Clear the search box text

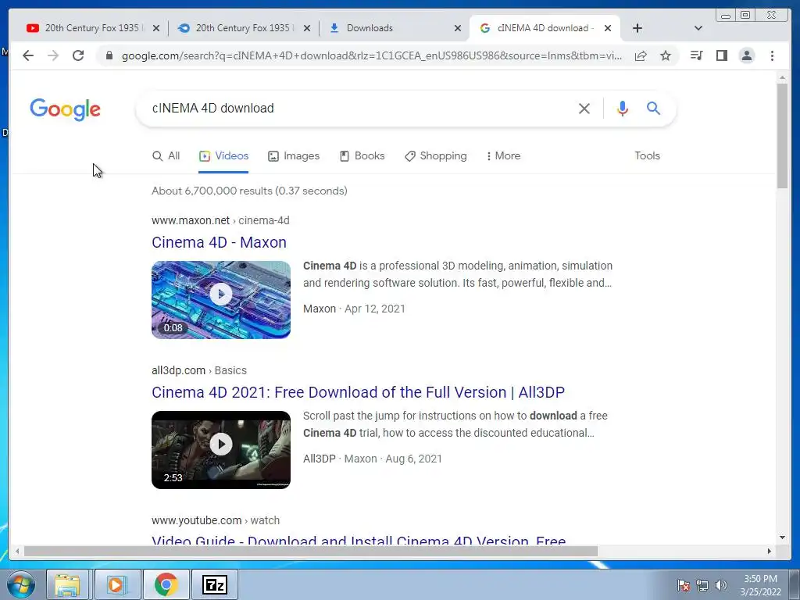584,108
